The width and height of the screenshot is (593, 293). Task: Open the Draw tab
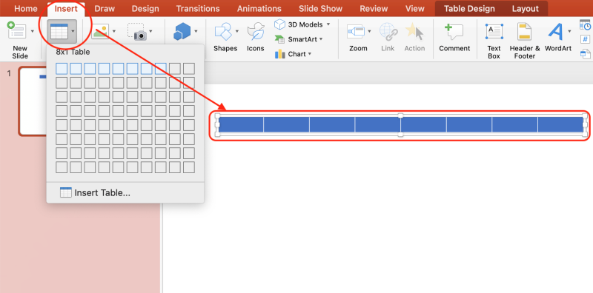click(x=105, y=9)
